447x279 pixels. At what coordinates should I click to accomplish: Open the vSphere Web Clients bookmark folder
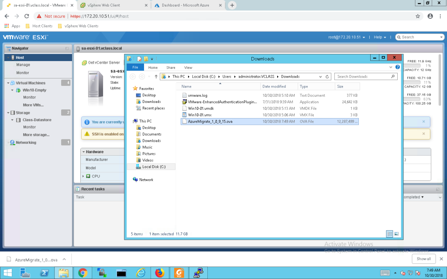pyautogui.click(x=78, y=26)
